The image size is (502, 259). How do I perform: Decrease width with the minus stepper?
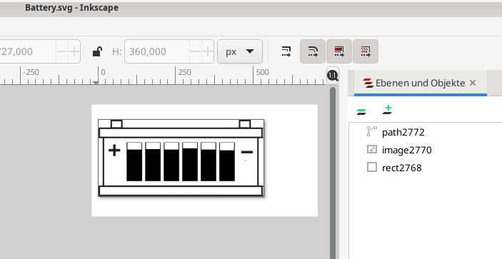[62, 51]
